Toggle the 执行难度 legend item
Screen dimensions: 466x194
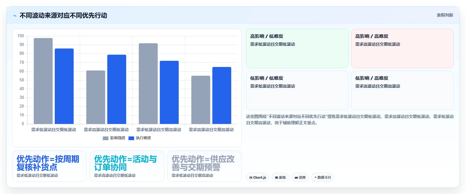pyautogui.click(x=140, y=138)
